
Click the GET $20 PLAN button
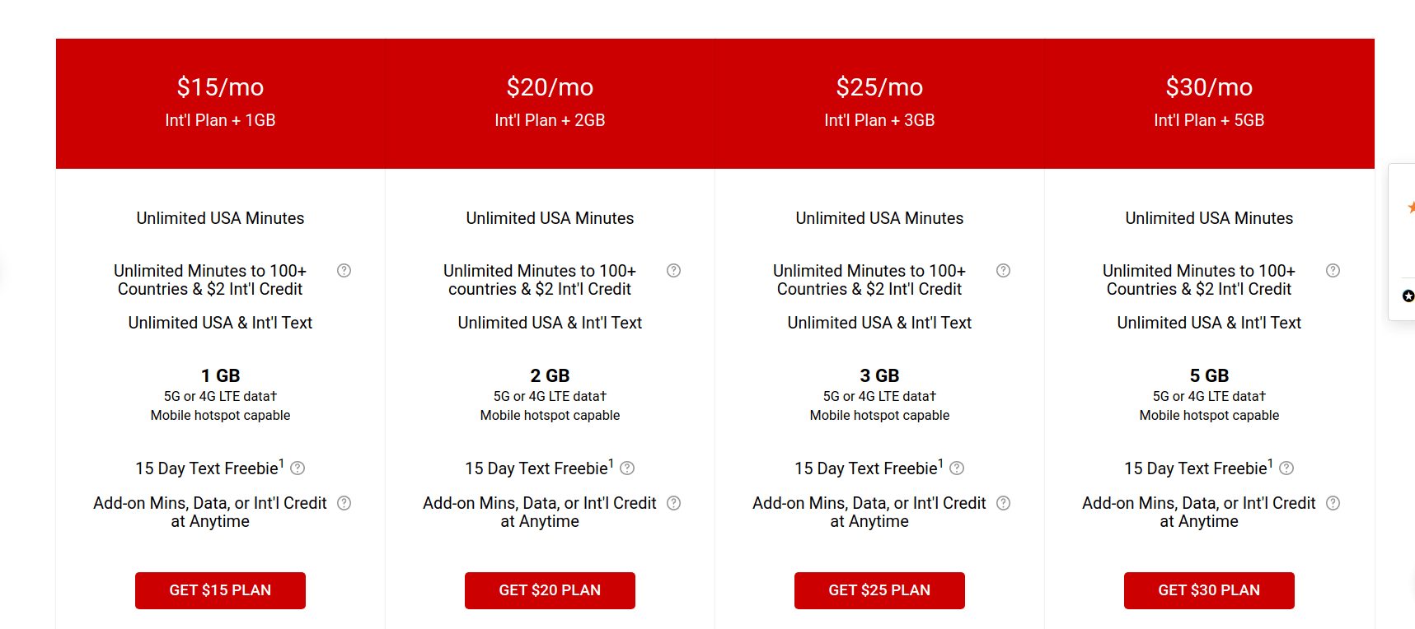coord(550,590)
